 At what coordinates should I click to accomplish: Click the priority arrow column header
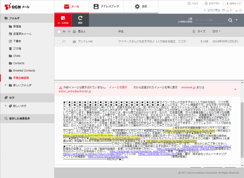[69, 32]
